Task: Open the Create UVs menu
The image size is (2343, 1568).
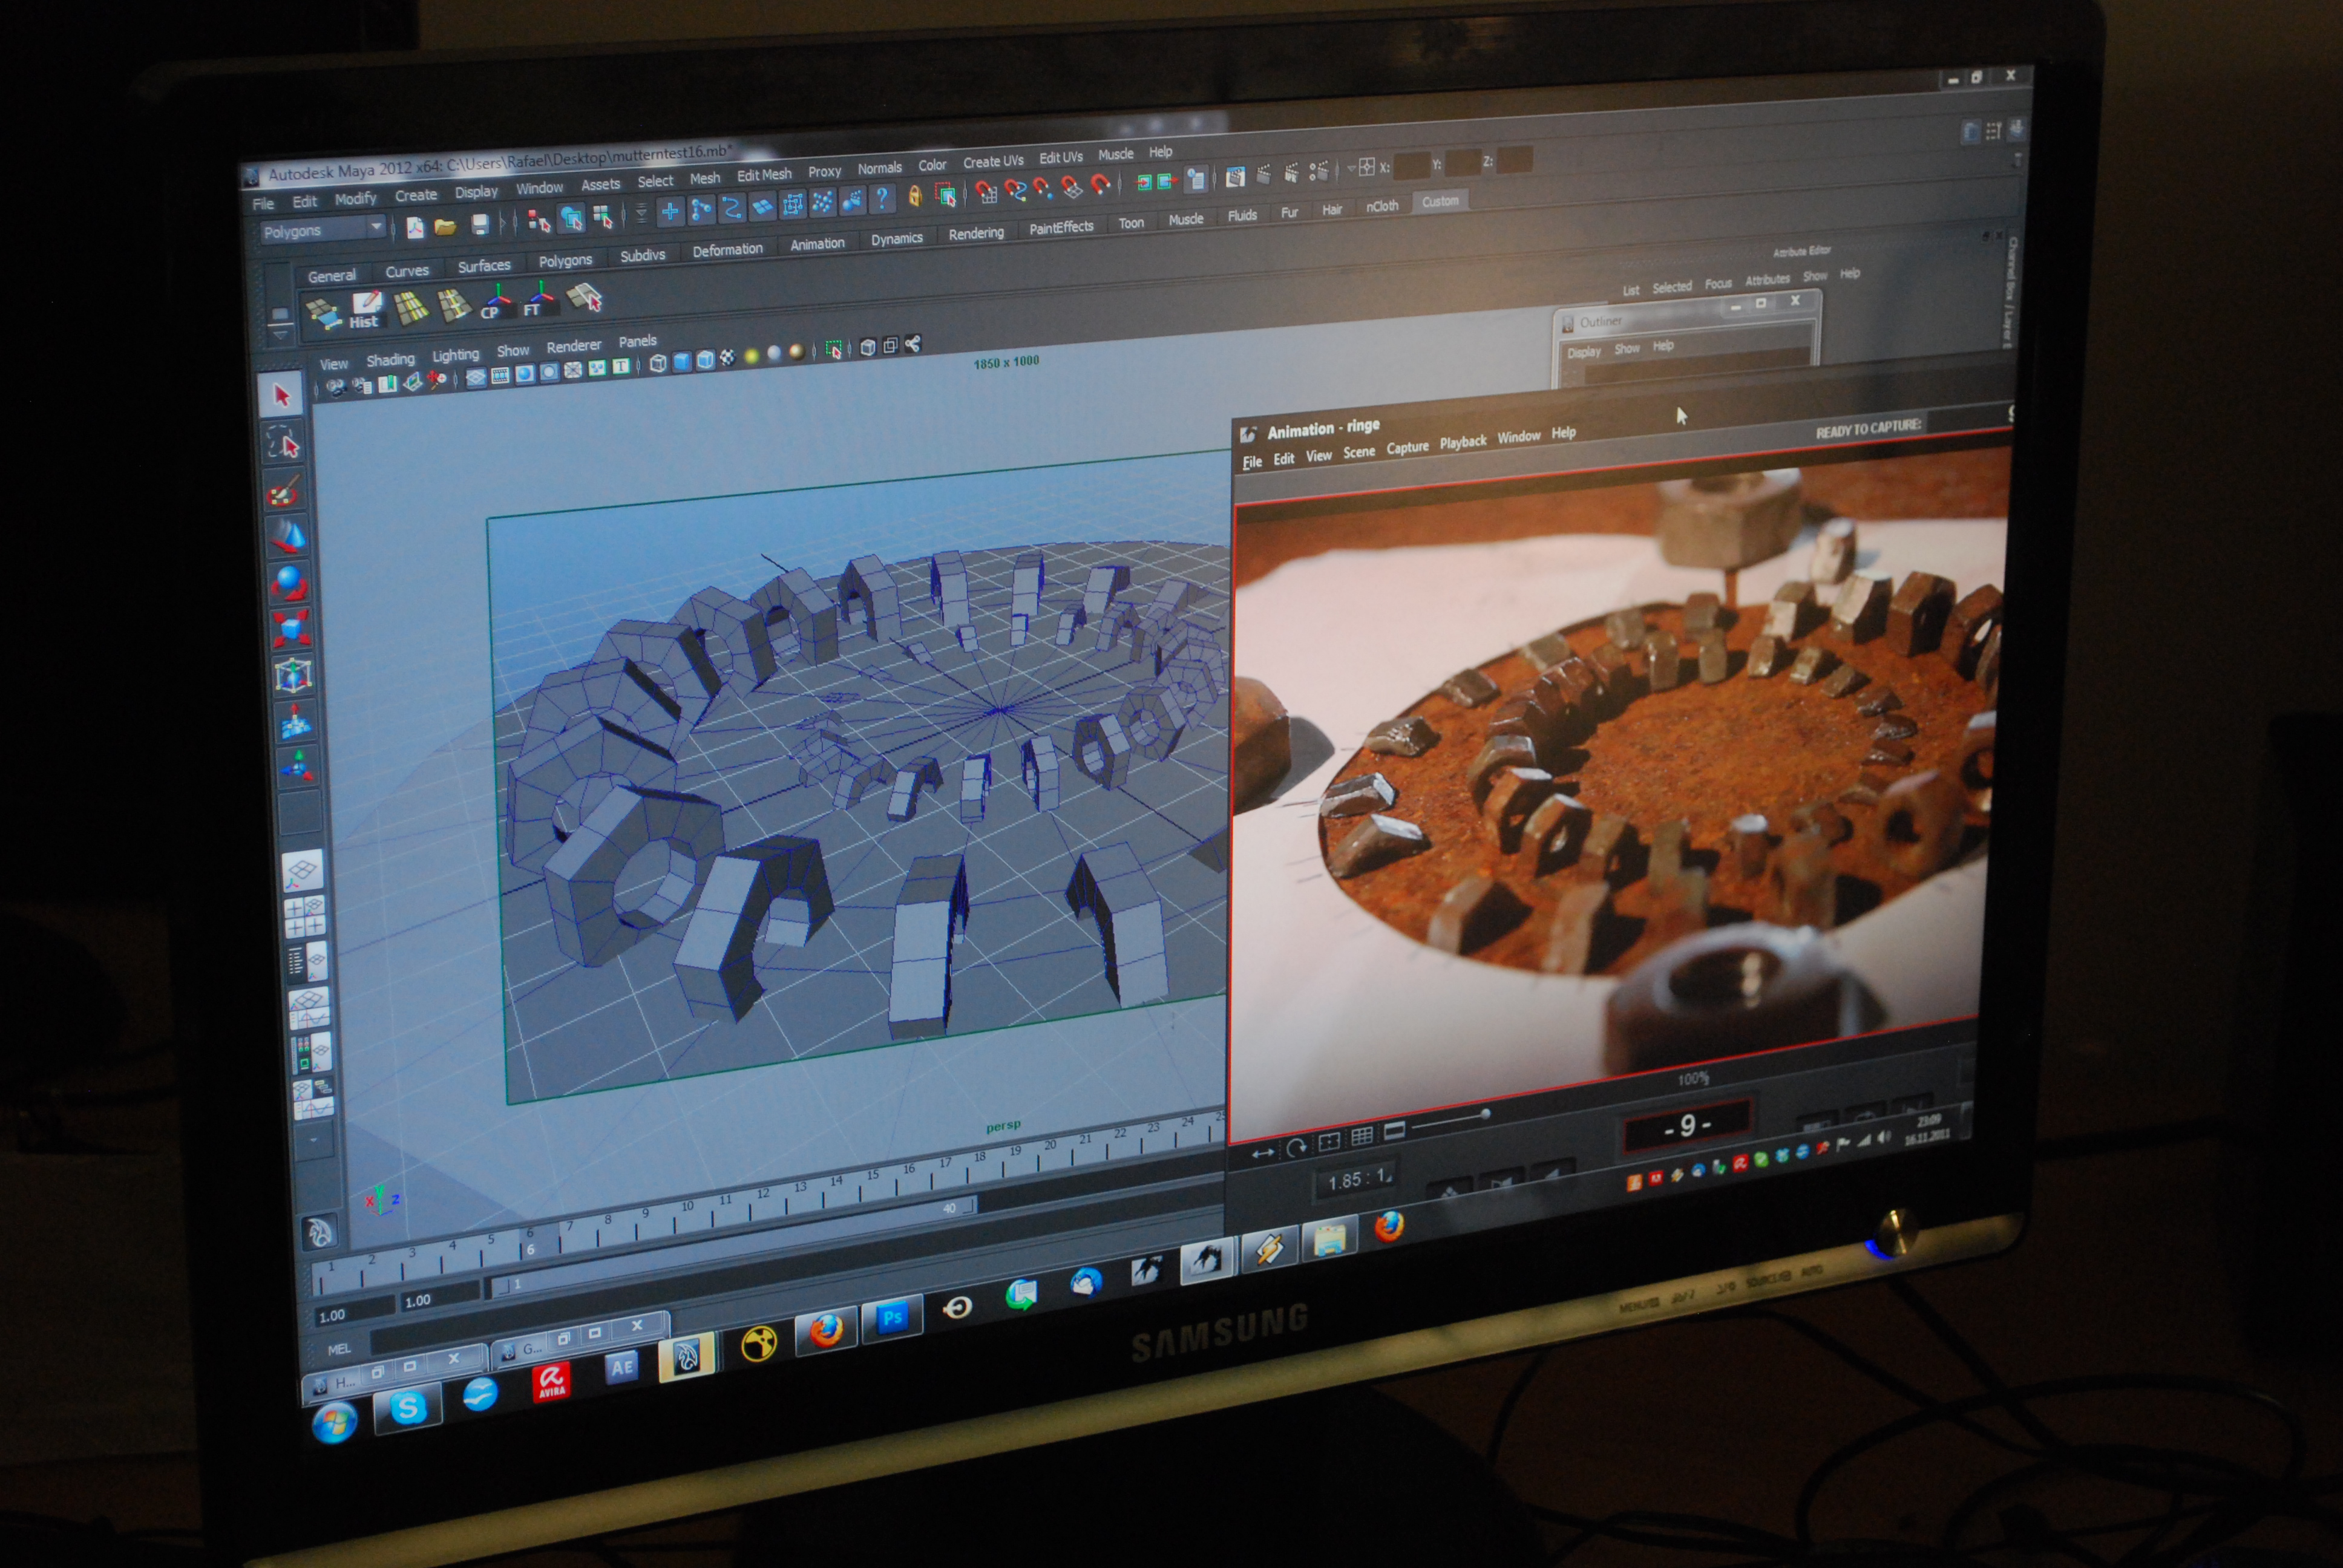Action: tap(993, 162)
